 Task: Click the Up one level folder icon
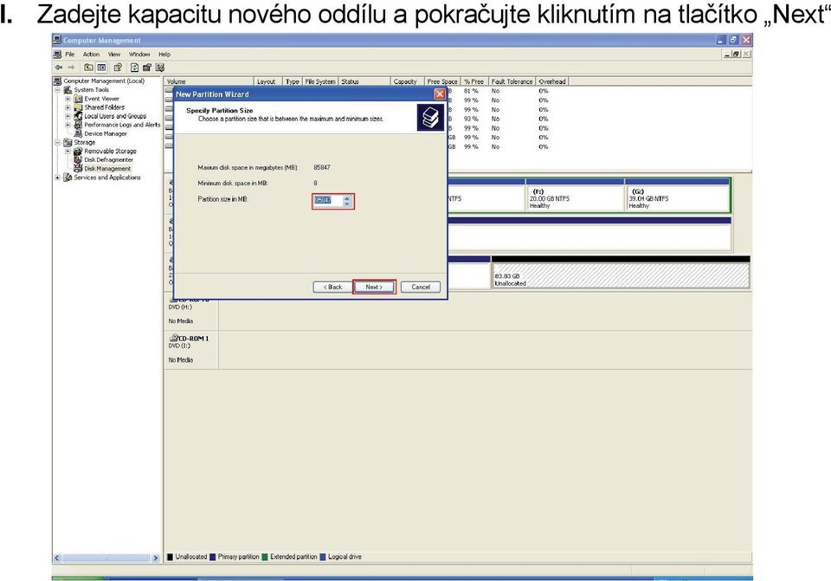click(88, 68)
